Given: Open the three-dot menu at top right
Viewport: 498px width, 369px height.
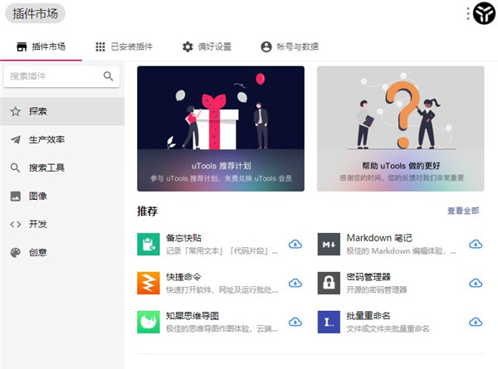Looking at the screenshot, I should (468, 13).
